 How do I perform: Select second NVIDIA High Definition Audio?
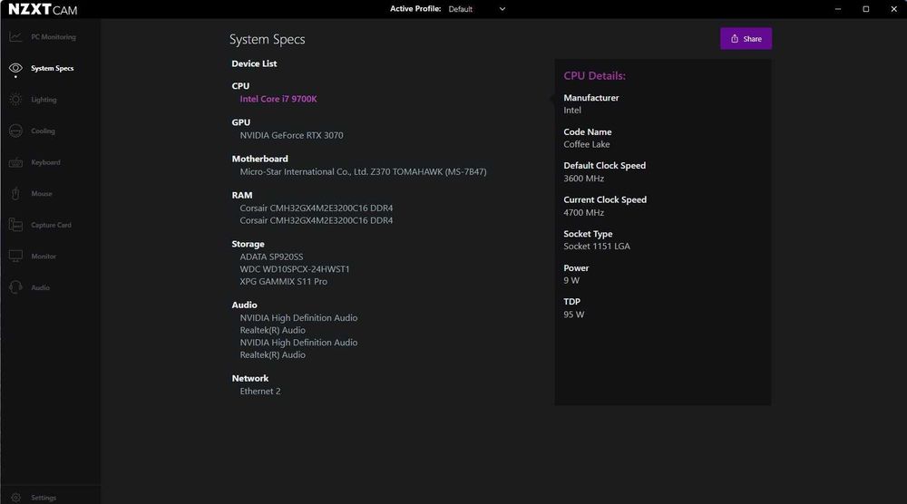pos(298,342)
